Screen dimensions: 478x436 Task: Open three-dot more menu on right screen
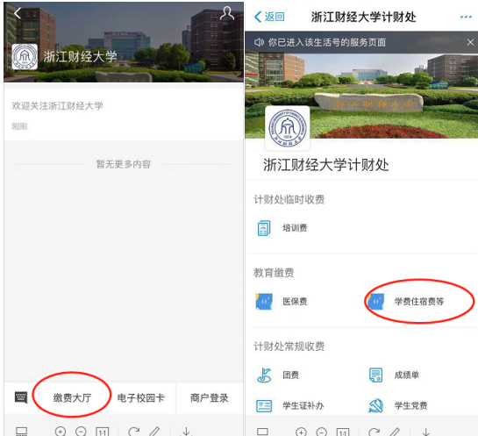[466, 17]
